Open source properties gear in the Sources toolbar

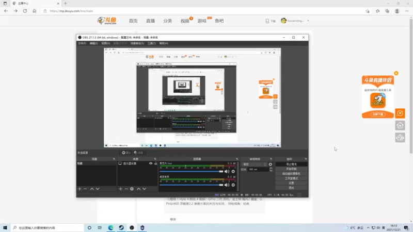coord(132,189)
